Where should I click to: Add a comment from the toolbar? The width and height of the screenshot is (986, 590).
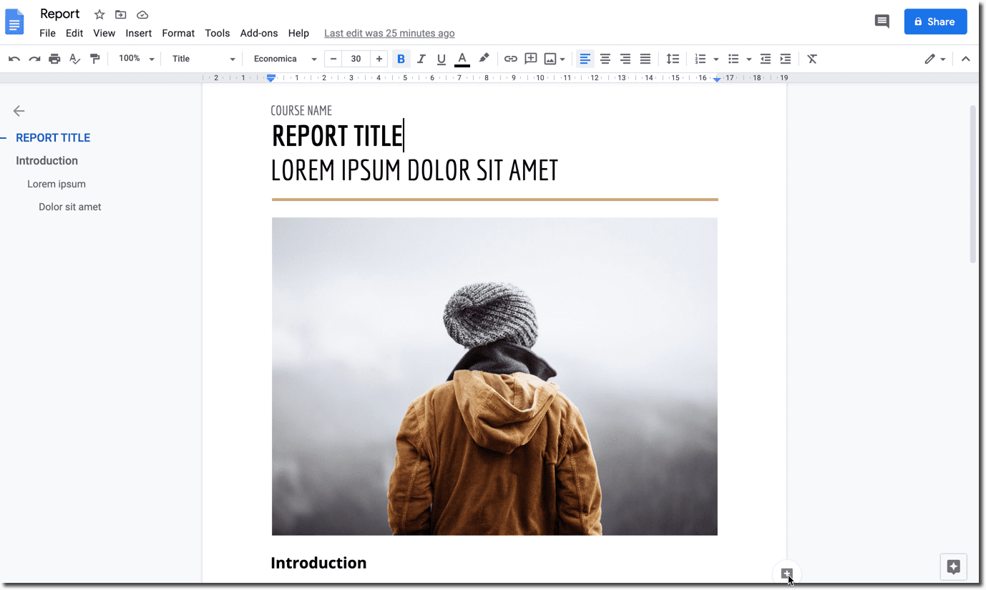coord(531,59)
